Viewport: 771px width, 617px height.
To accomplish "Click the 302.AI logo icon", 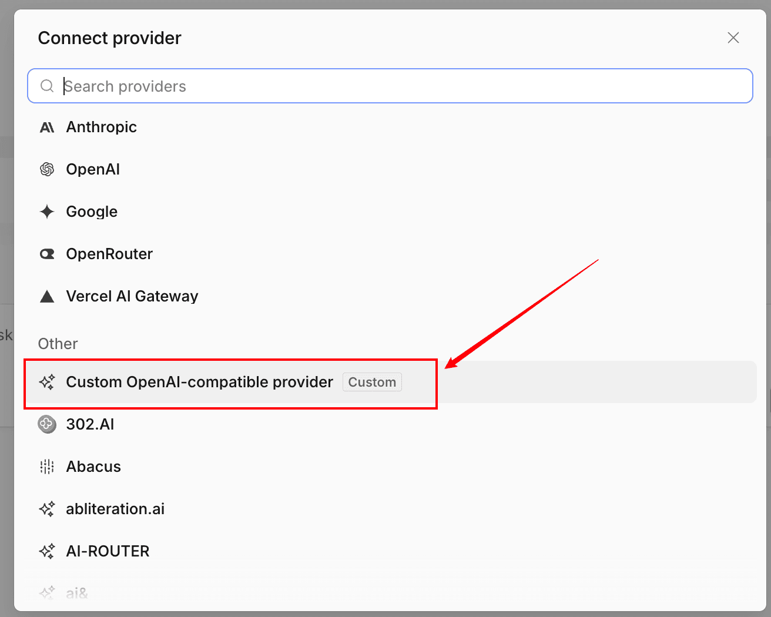I will pyautogui.click(x=47, y=424).
